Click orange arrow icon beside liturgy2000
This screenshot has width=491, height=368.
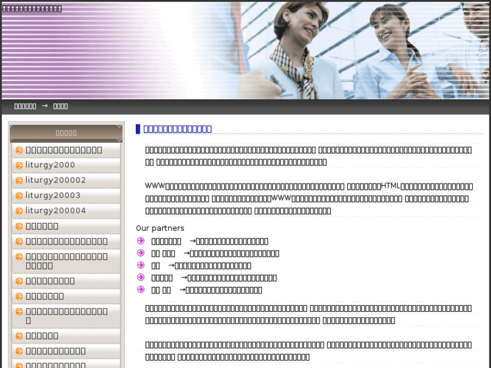(19, 165)
